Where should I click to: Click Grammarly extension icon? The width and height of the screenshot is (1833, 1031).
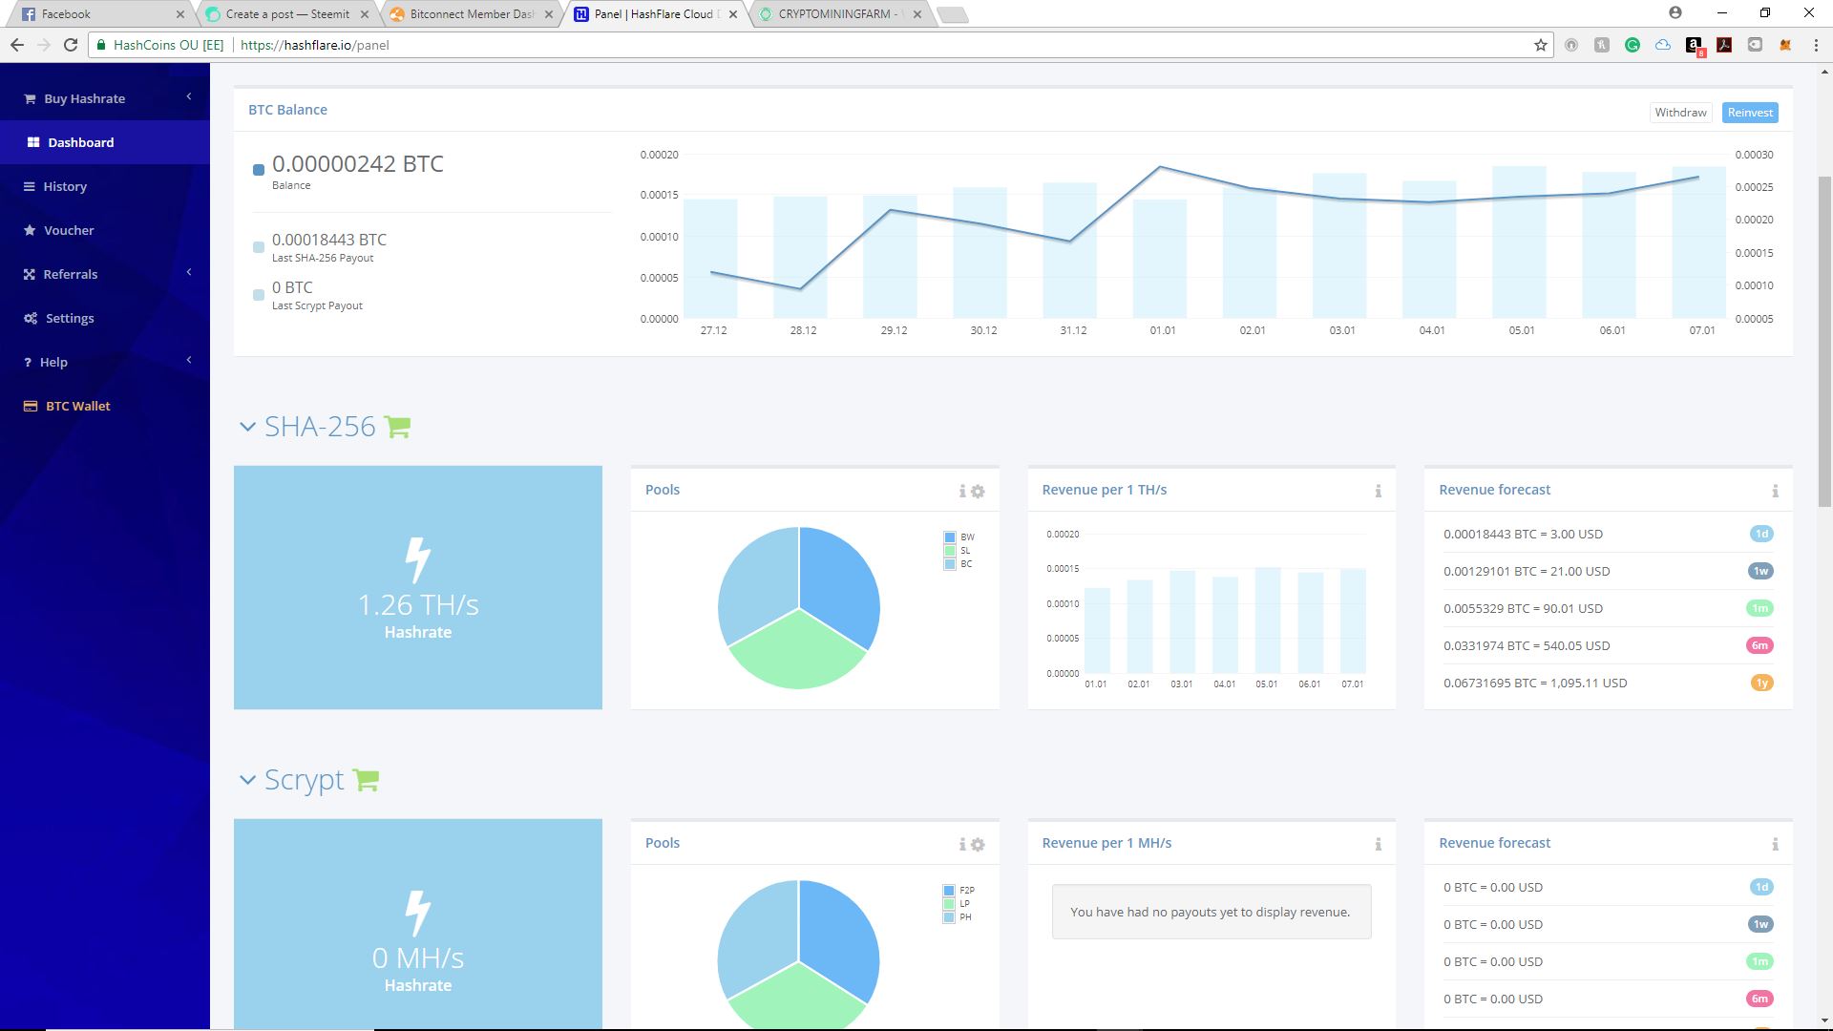pos(1633,45)
